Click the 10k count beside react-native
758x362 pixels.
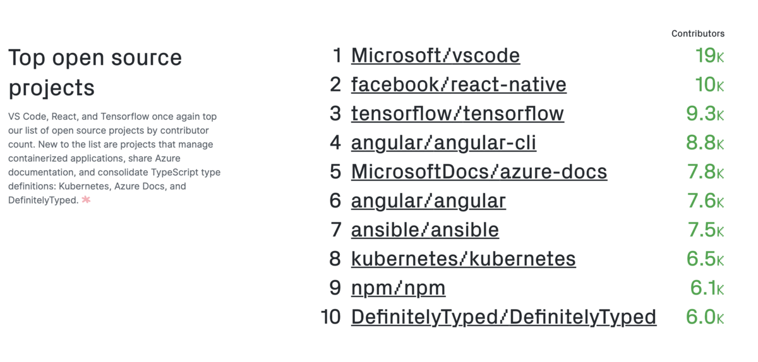(x=709, y=85)
